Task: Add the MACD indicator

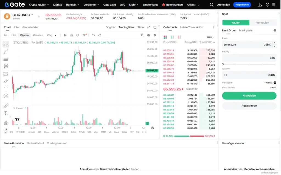Action: [65, 132]
